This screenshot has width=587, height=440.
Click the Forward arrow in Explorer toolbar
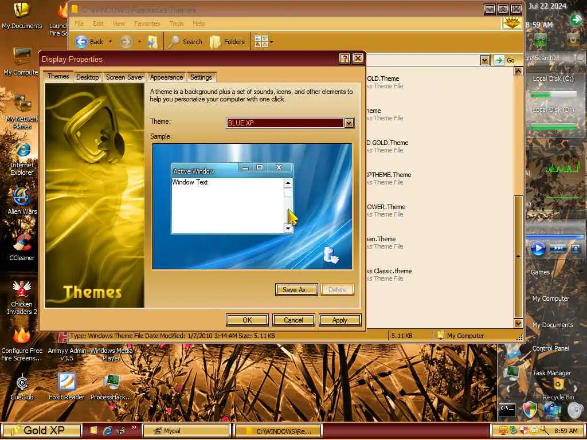(126, 41)
